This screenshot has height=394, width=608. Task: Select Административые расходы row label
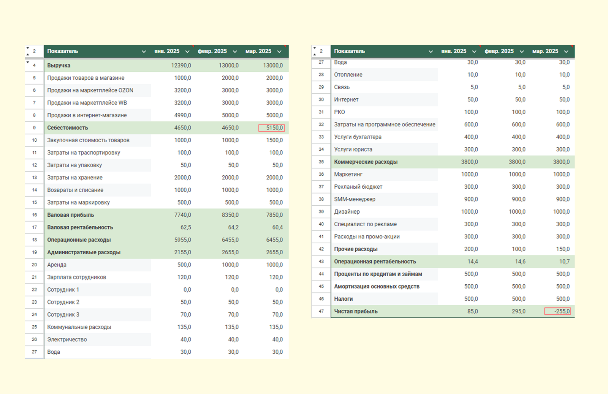tap(84, 252)
